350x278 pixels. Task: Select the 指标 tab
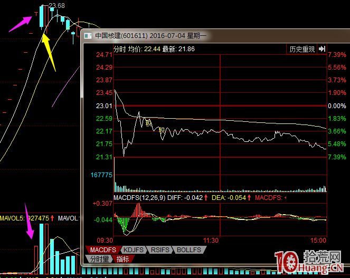(123, 259)
